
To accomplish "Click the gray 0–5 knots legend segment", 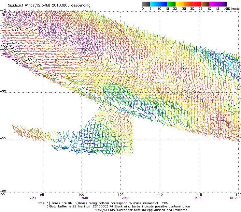I will click(x=146, y=4).
